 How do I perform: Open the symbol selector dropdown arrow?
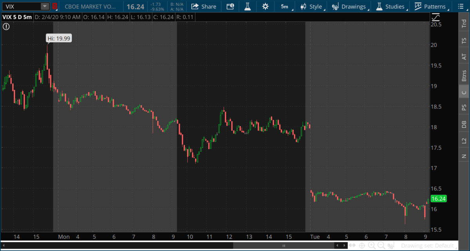pyautogui.click(x=45, y=6)
